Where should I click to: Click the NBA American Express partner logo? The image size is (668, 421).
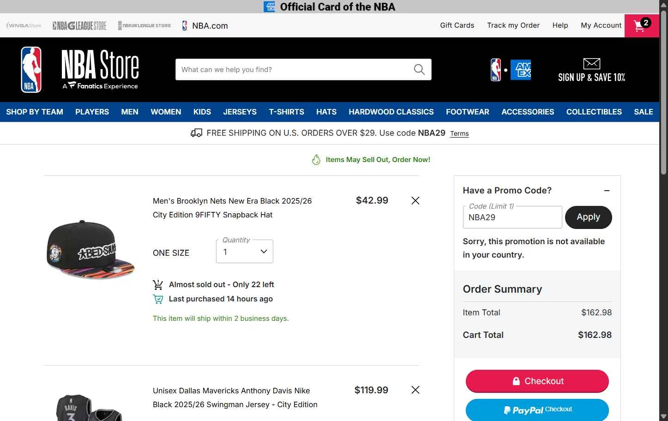[x=511, y=70]
